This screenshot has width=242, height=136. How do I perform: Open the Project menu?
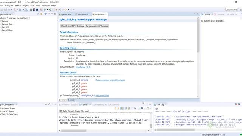coord(25,5)
